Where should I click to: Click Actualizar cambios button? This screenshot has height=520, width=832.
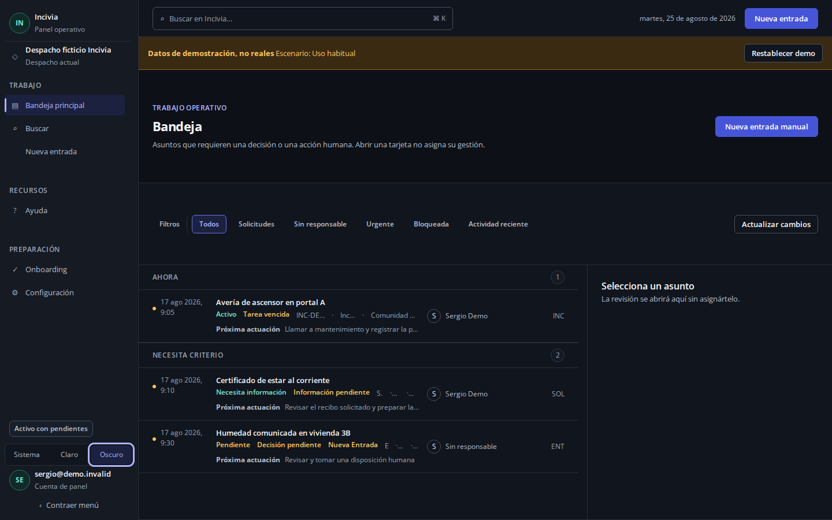point(776,224)
